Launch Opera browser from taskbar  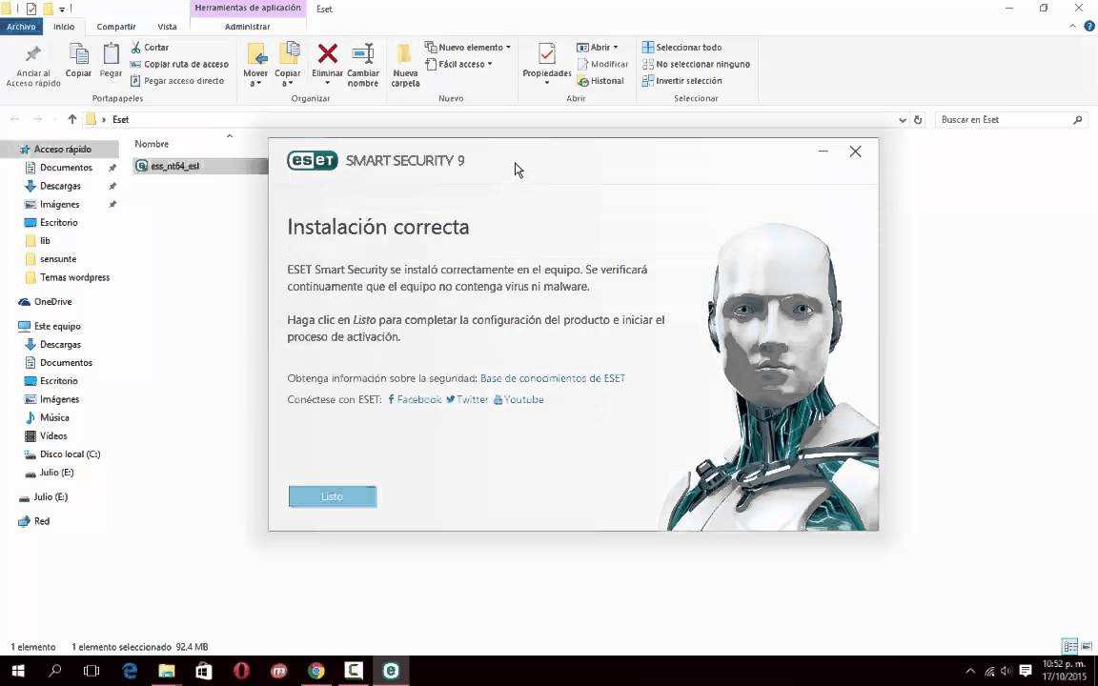[241, 671]
